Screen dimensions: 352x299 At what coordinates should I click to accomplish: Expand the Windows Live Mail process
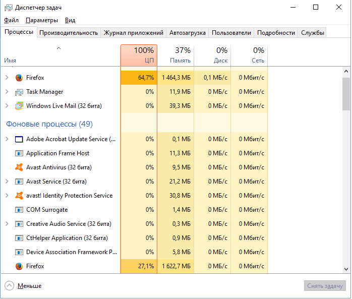pos(7,106)
